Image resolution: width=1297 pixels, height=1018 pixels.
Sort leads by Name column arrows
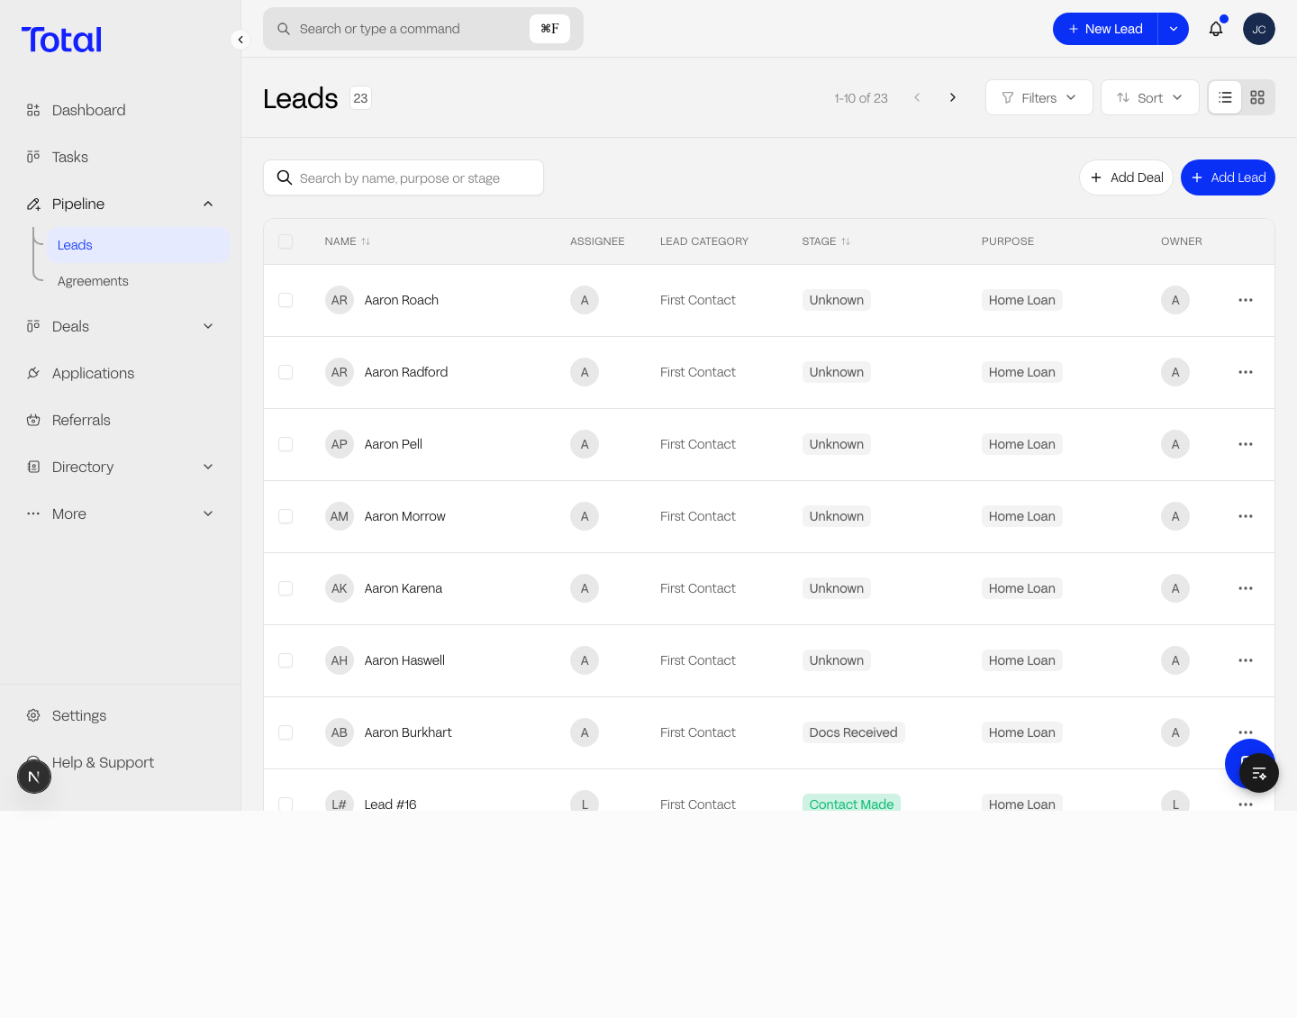(x=366, y=241)
